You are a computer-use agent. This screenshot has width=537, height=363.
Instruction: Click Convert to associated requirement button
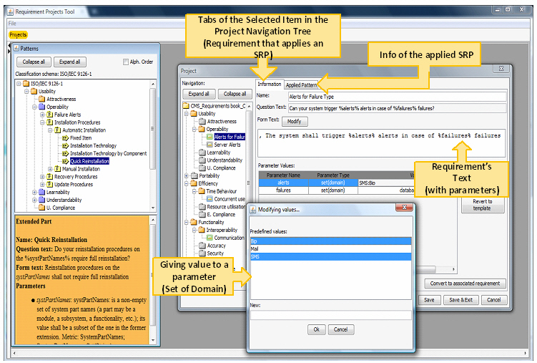[x=465, y=284]
